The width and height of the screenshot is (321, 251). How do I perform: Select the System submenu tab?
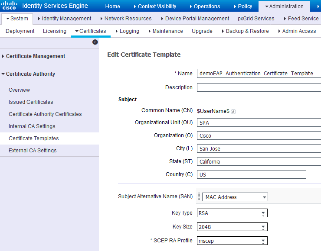tap(17, 19)
